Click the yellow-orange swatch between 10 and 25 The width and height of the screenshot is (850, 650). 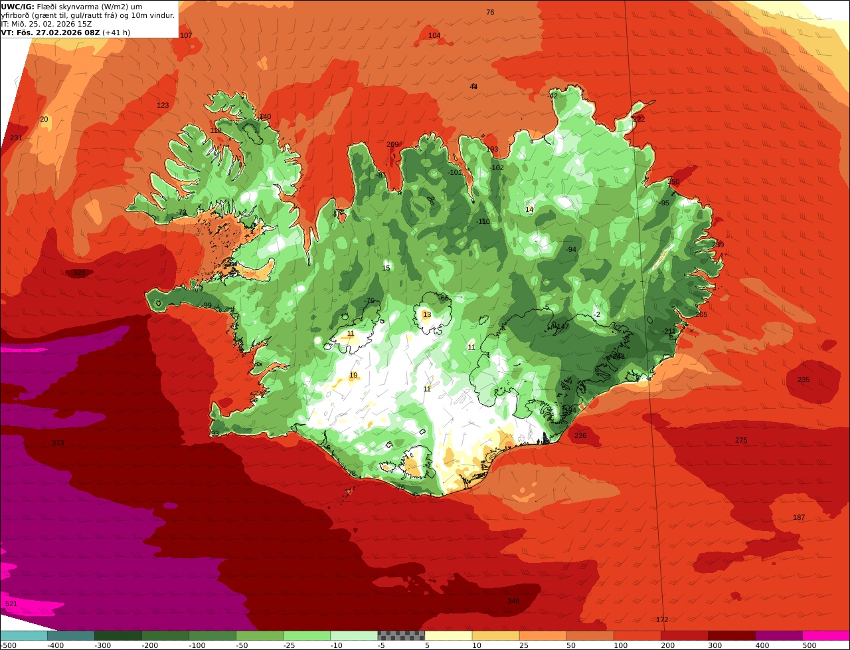click(495, 635)
